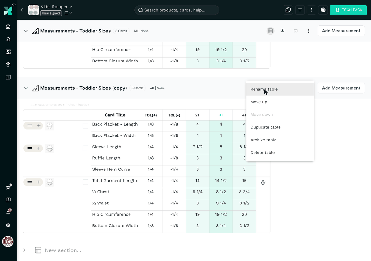Click plus icon on Total Garment Length card
Viewport: 371px width, 261px height.
click(39, 182)
